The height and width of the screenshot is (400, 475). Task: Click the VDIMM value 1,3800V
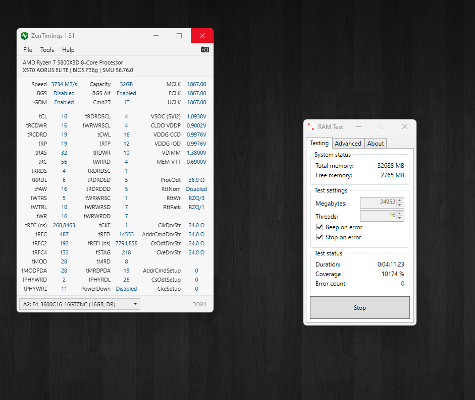click(x=196, y=153)
